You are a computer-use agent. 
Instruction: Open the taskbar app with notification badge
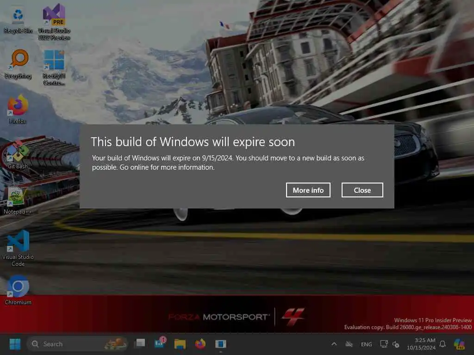coord(160,343)
